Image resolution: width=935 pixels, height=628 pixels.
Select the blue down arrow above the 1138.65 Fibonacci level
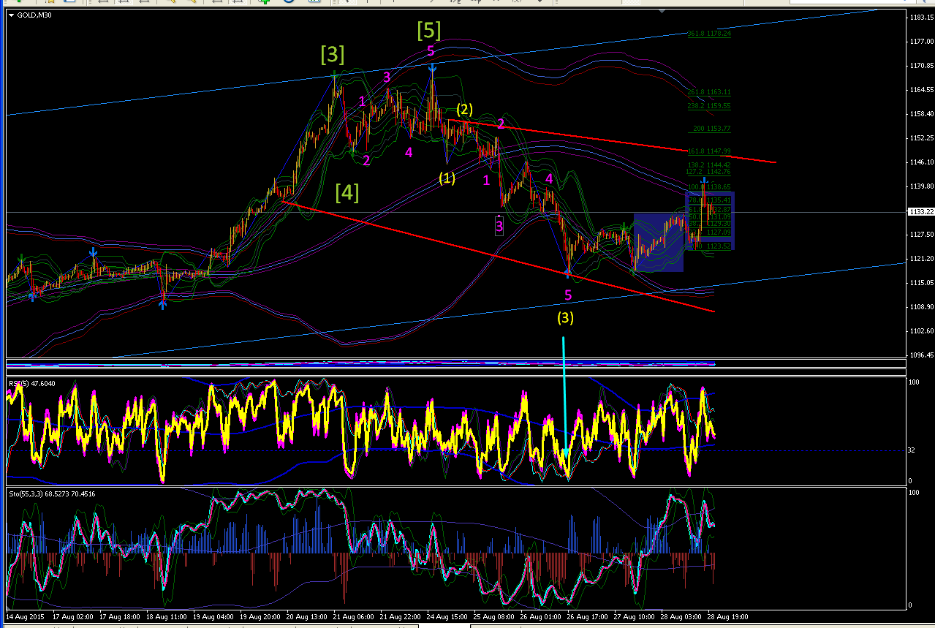click(705, 179)
